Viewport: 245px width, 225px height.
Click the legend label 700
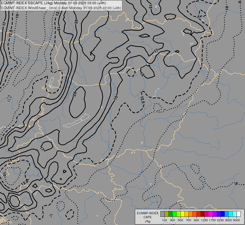coord(189,220)
